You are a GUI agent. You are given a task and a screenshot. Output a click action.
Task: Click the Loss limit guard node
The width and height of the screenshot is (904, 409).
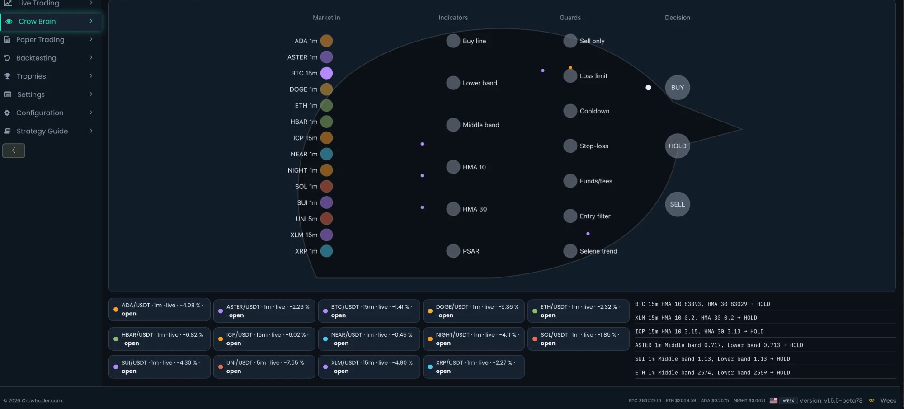click(570, 76)
